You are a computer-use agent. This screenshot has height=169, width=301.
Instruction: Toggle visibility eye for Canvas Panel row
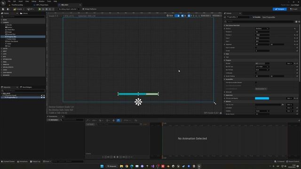coord(44,95)
